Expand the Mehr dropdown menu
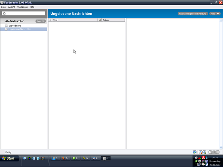This screenshot has height=167, width=223. (214, 14)
